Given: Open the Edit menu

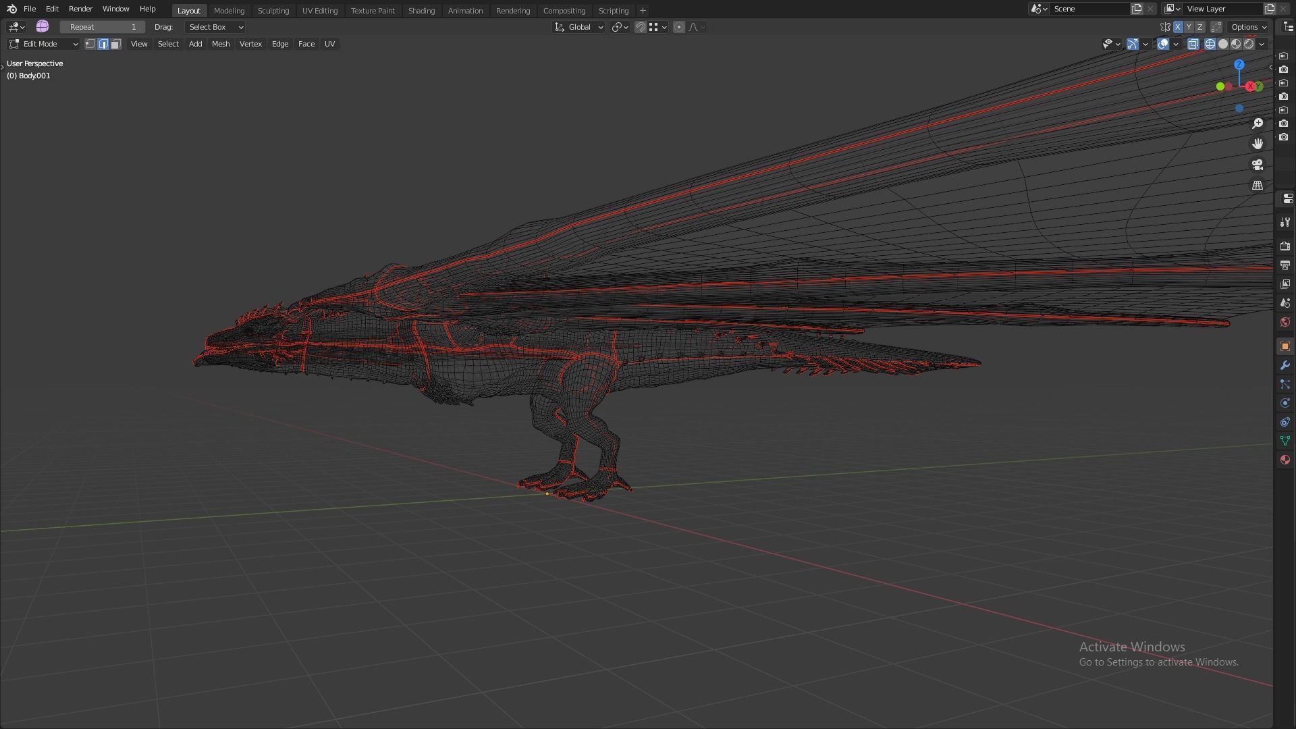Looking at the screenshot, I should coord(52,9).
